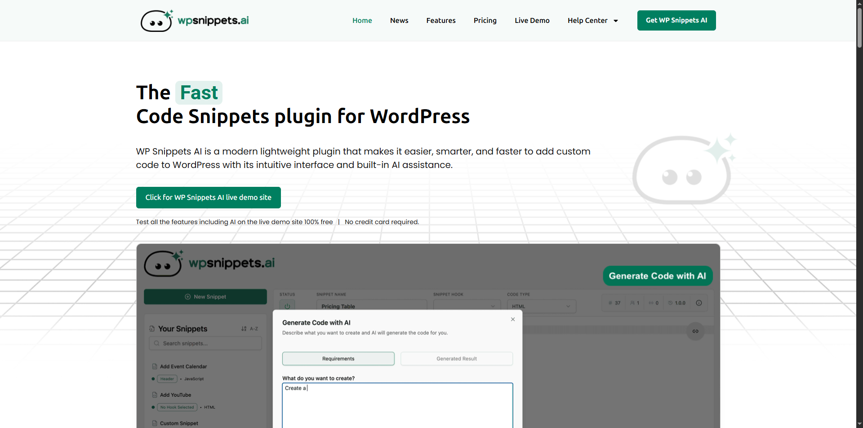This screenshot has height=428, width=863.
Task: Click the green status dot beside No Hook Selected
Action: pyautogui.click(x=153, y=407)
